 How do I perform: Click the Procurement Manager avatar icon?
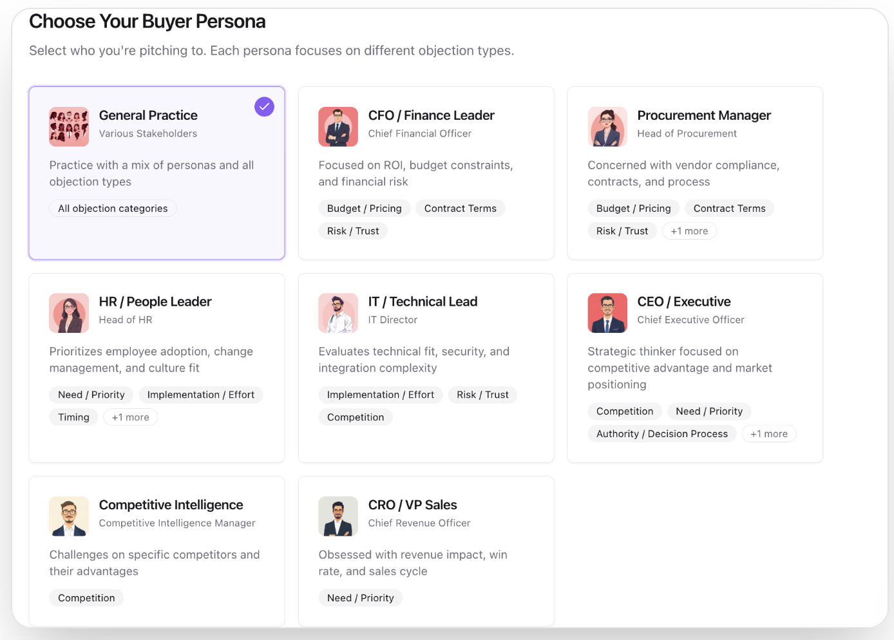click(x=607, y=127)
